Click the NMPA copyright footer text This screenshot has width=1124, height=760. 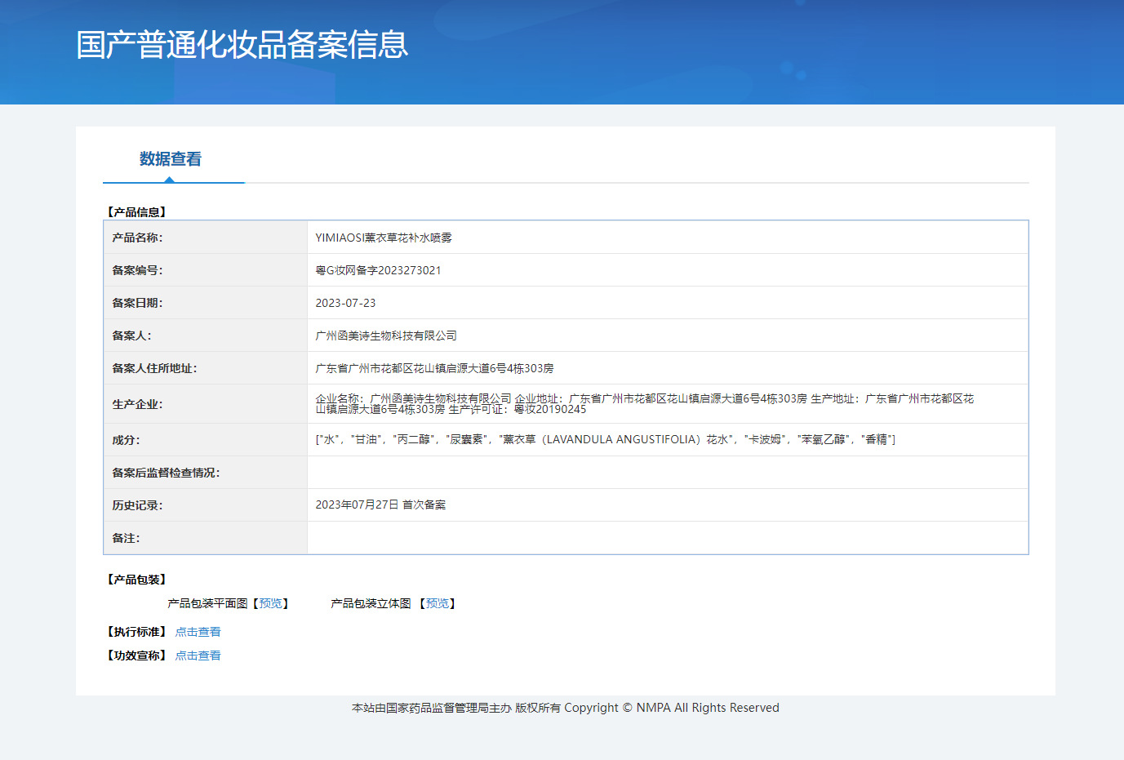point(565,708)
